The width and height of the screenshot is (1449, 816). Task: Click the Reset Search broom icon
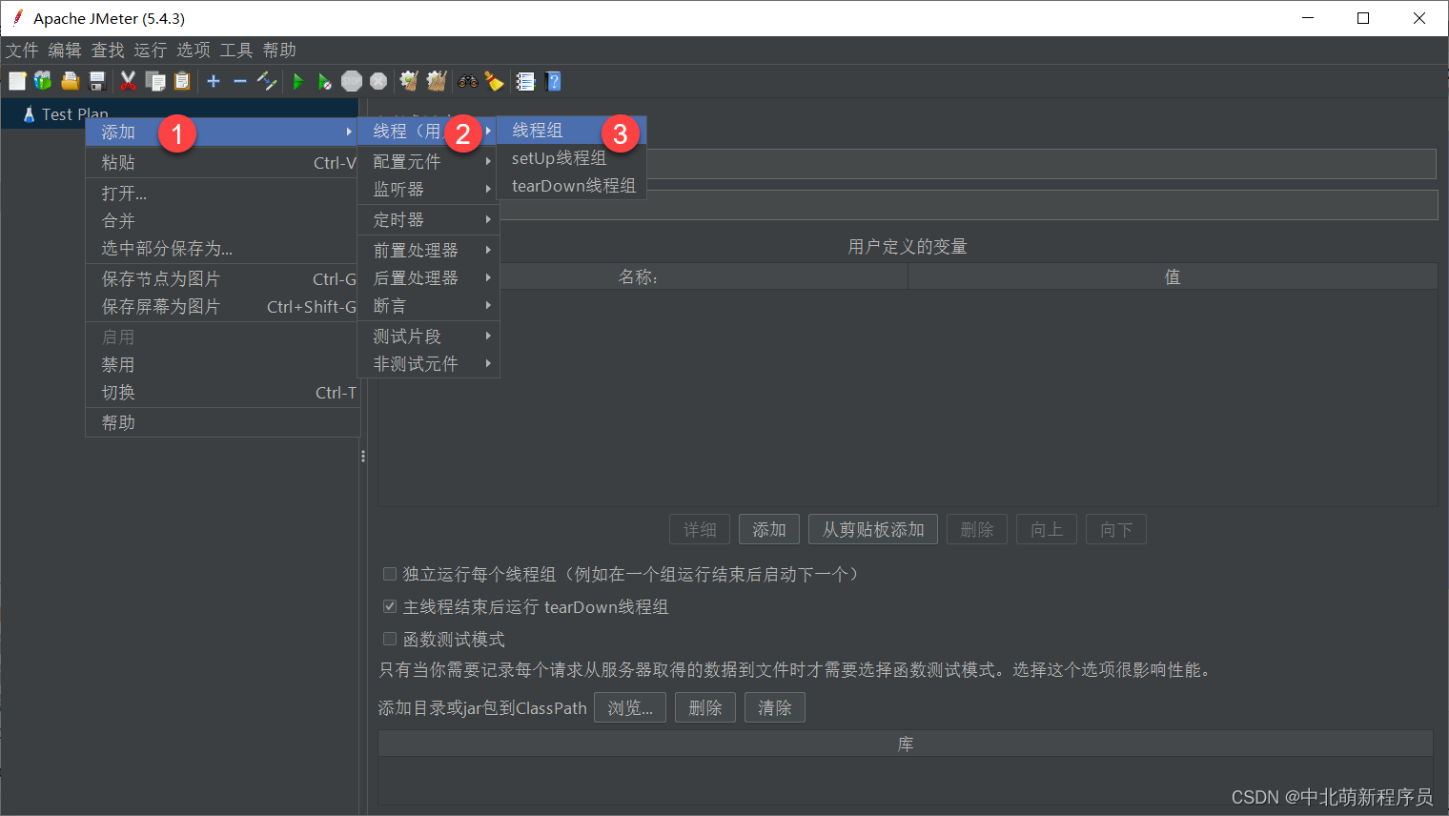tap(494, 81)
